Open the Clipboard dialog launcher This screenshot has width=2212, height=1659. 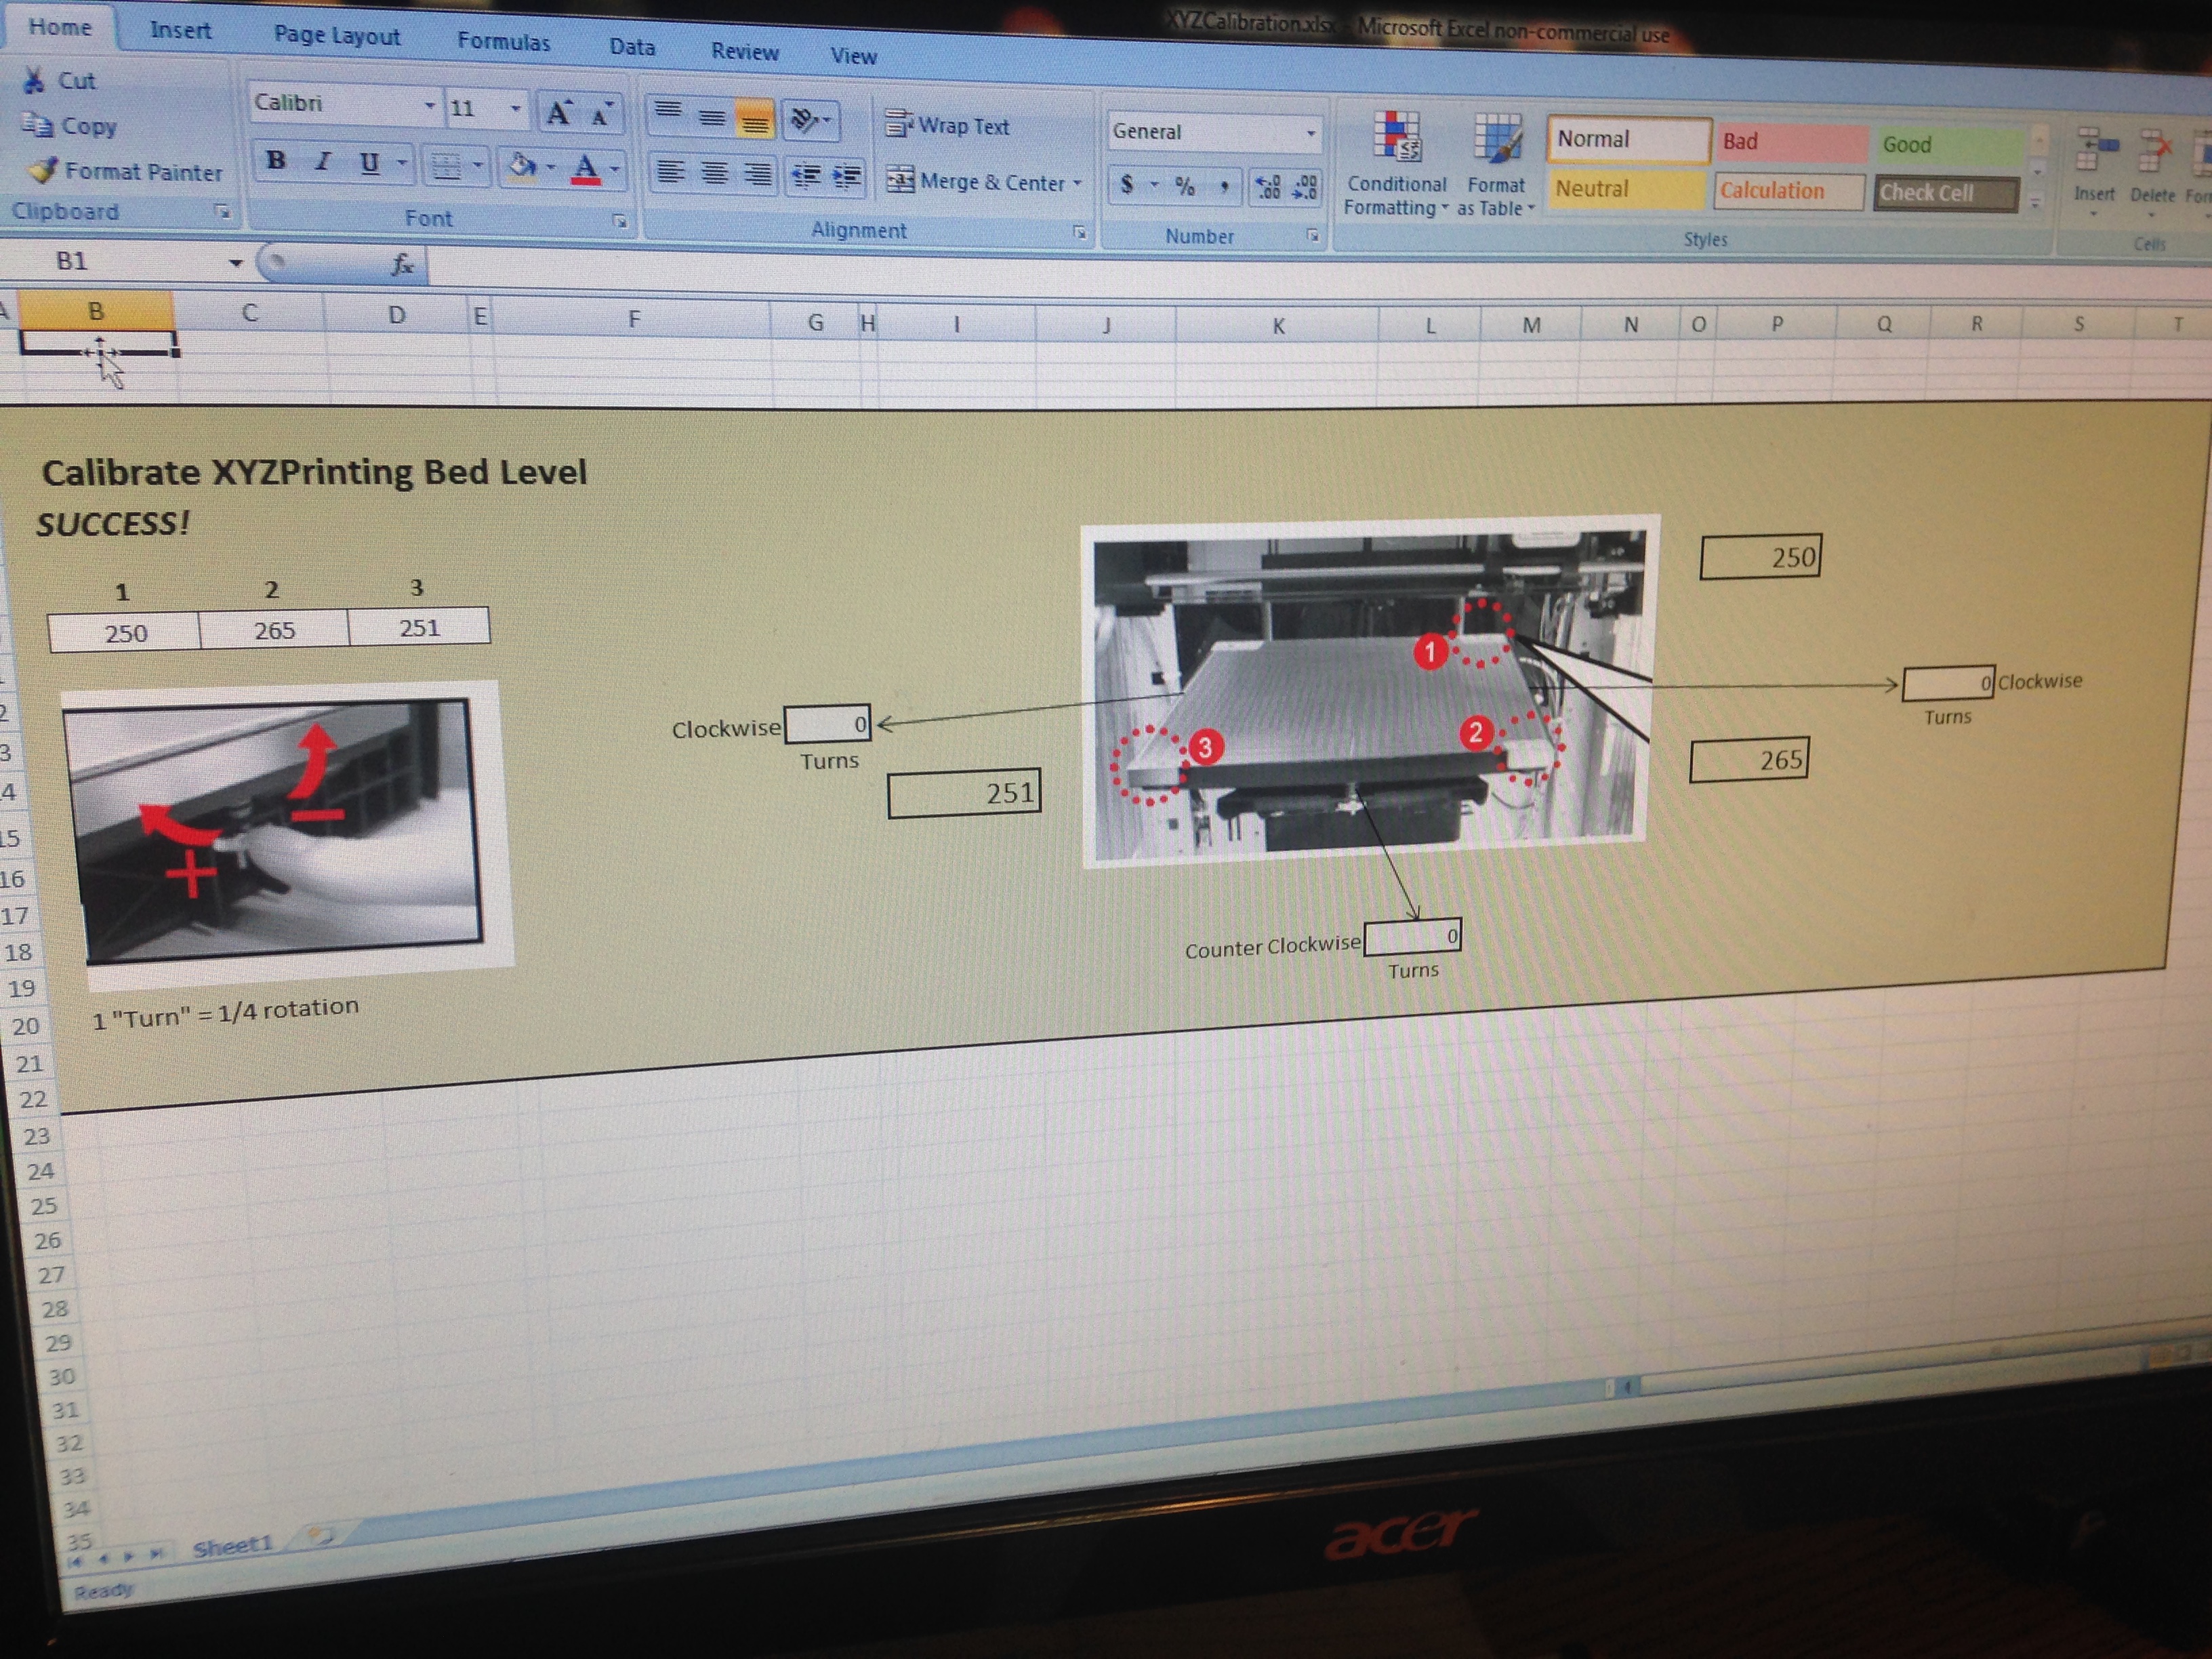click(222, 211)
